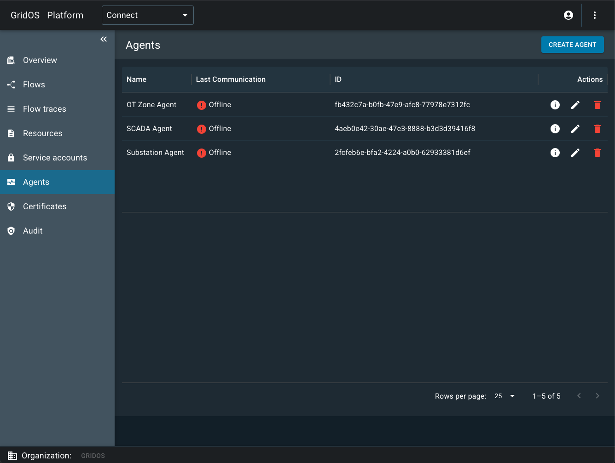Open the Connect dropdown
615x463 pixels.
(147, 15)
